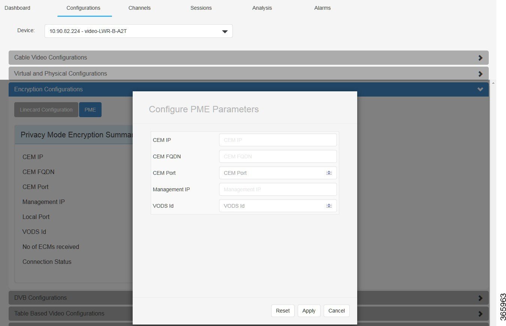Switch to the Sessions tab
Viewport: 506px width, 326px height.
(x=201, y=8)
